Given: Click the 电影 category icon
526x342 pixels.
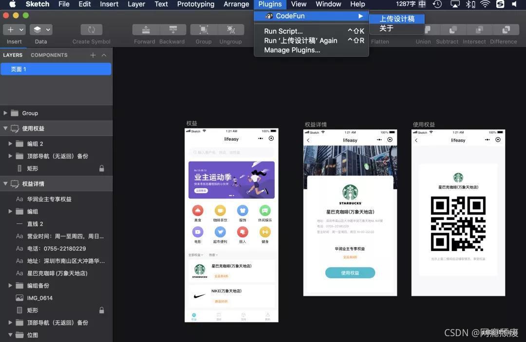Looking at the screenshot, I should point(198,232).
